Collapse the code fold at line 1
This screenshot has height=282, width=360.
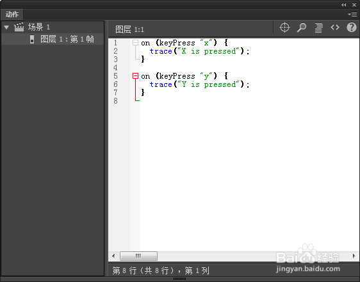(135, 43)
